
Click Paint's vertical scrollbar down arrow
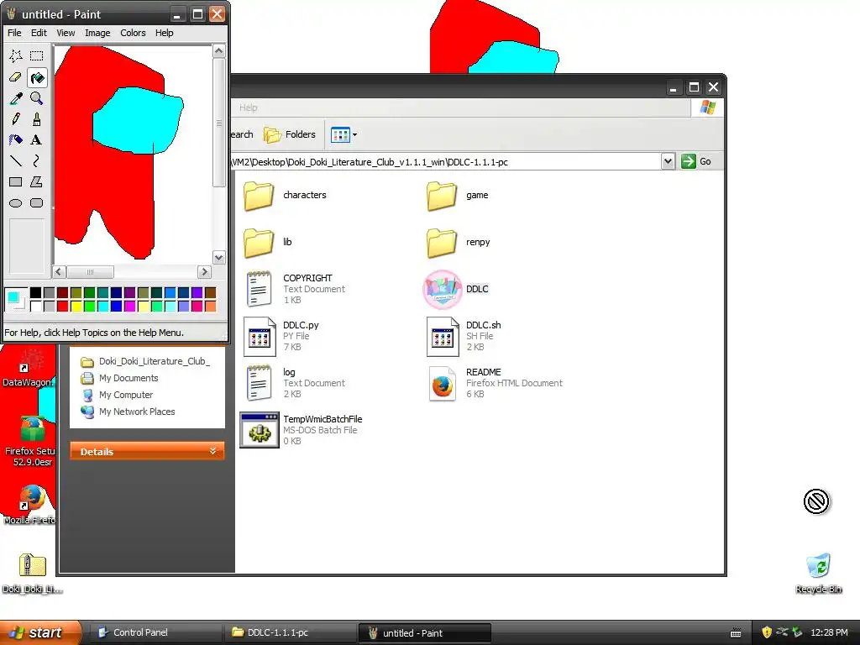219,257
